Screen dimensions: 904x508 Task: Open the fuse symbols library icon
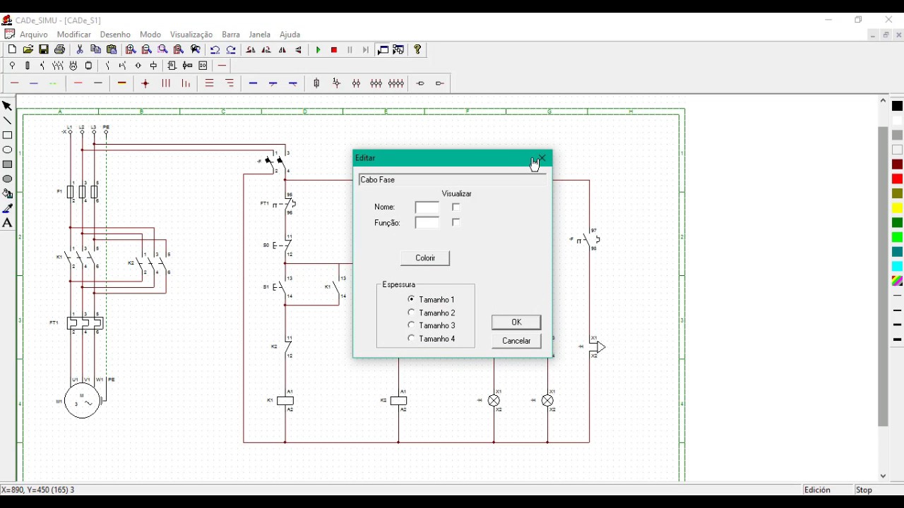click(x=28, y=66)
